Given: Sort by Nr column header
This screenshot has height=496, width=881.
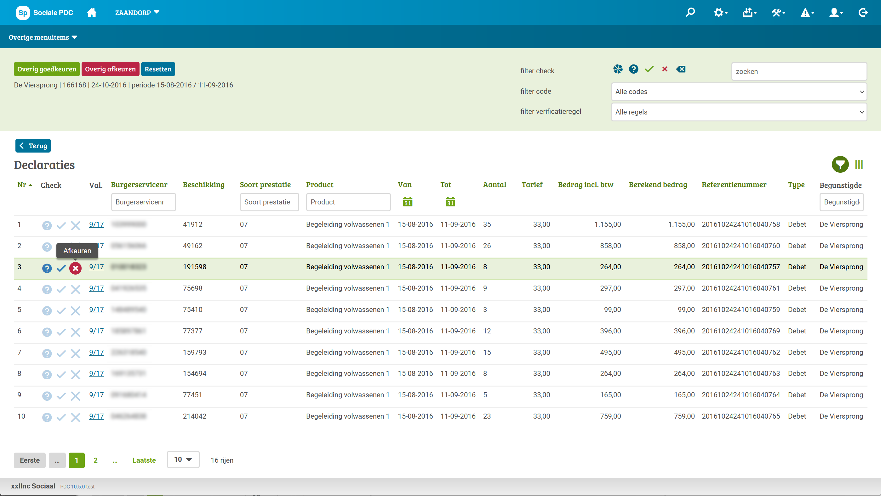Looking at the screenshot, I should [25, 185].
